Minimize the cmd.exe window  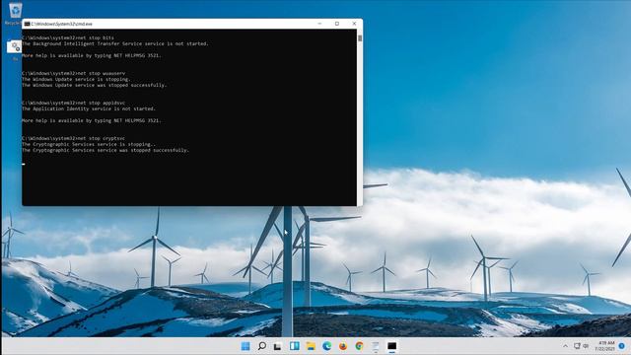point(319,24)
